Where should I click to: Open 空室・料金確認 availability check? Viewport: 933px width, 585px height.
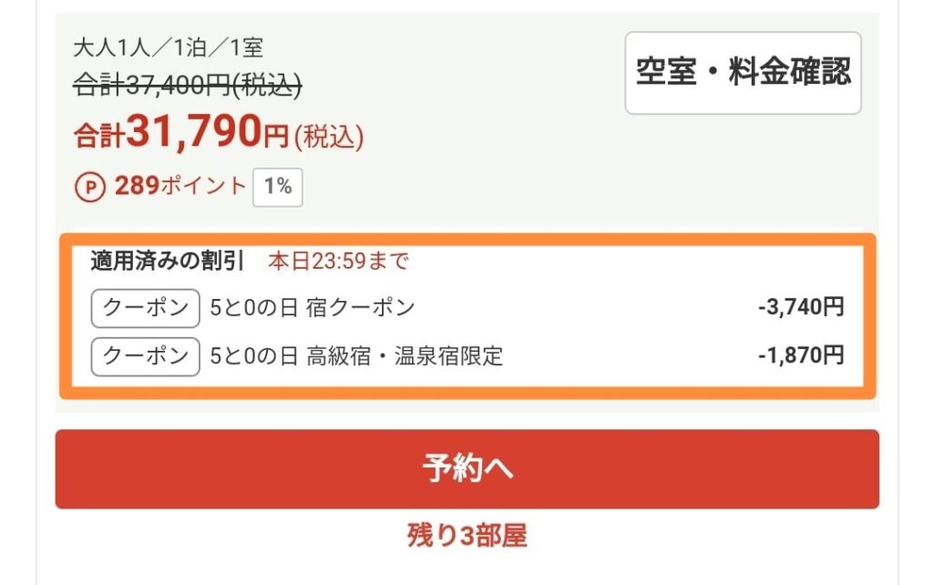click(743, 73)
